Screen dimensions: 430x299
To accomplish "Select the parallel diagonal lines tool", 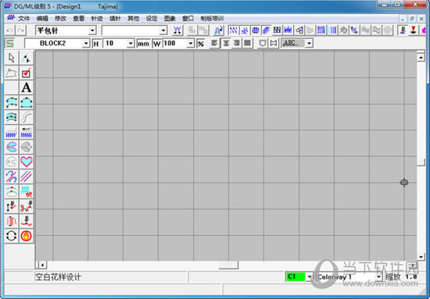I will 26,176.
